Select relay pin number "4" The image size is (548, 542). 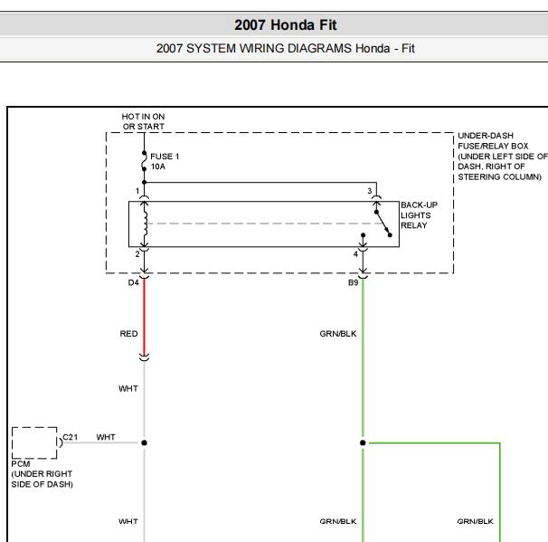(x=355, y=254)
